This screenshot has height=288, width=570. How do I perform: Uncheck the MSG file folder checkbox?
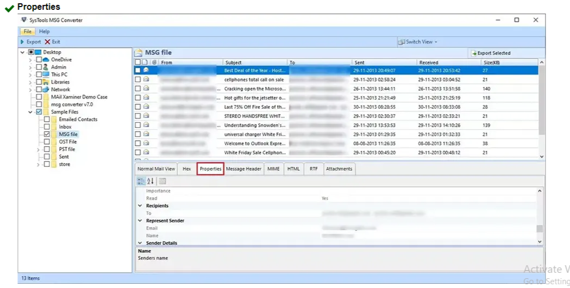click(x=47, y=134)
